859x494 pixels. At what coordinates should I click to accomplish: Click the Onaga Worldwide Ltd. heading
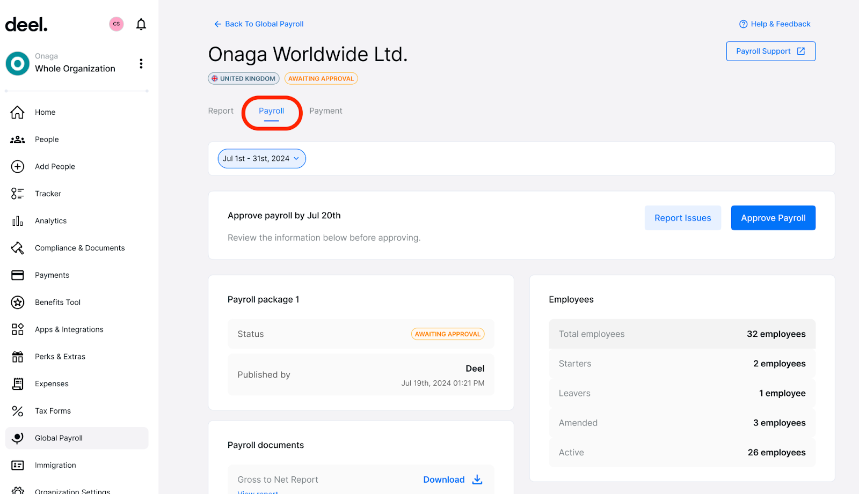[308, 54]
